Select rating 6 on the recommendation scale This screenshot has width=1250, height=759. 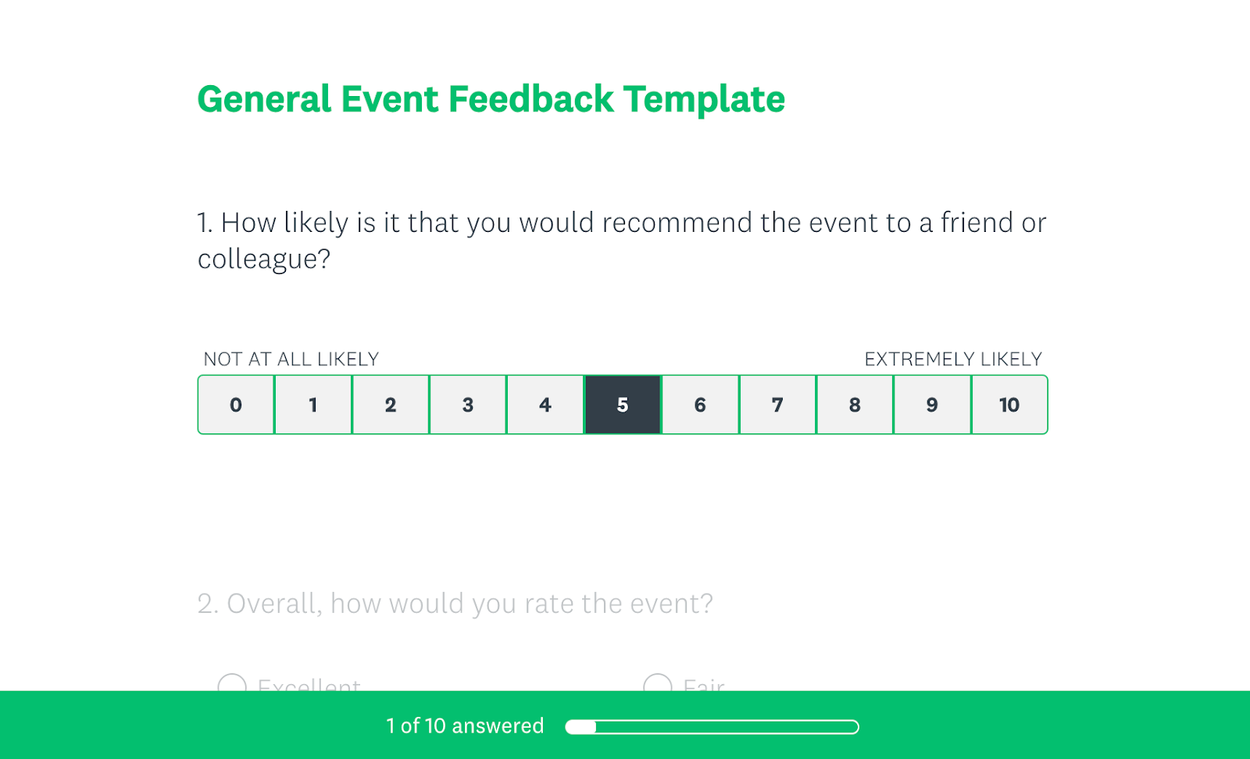point(700,404)
